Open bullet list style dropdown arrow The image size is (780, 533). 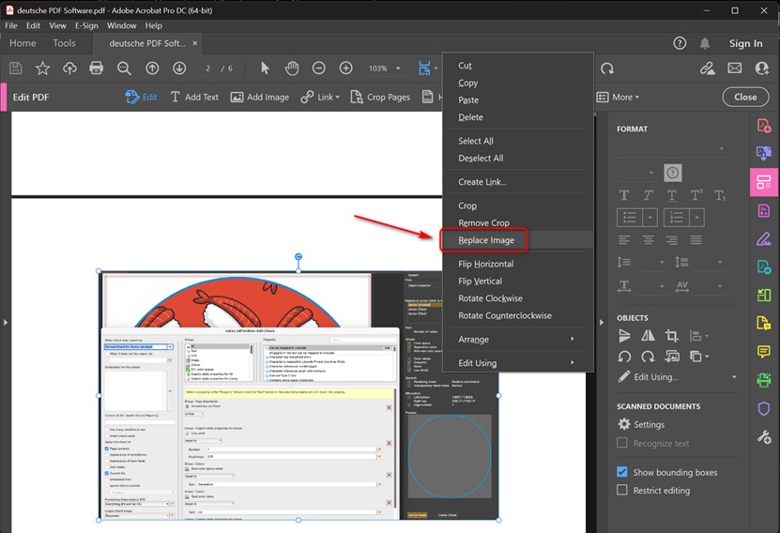(x=650, y=218)
